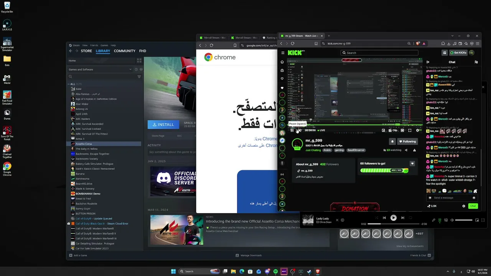Open the Steam COMMUNITY tab
Viewport: 491px width, 276px height.
pos(125,51)
